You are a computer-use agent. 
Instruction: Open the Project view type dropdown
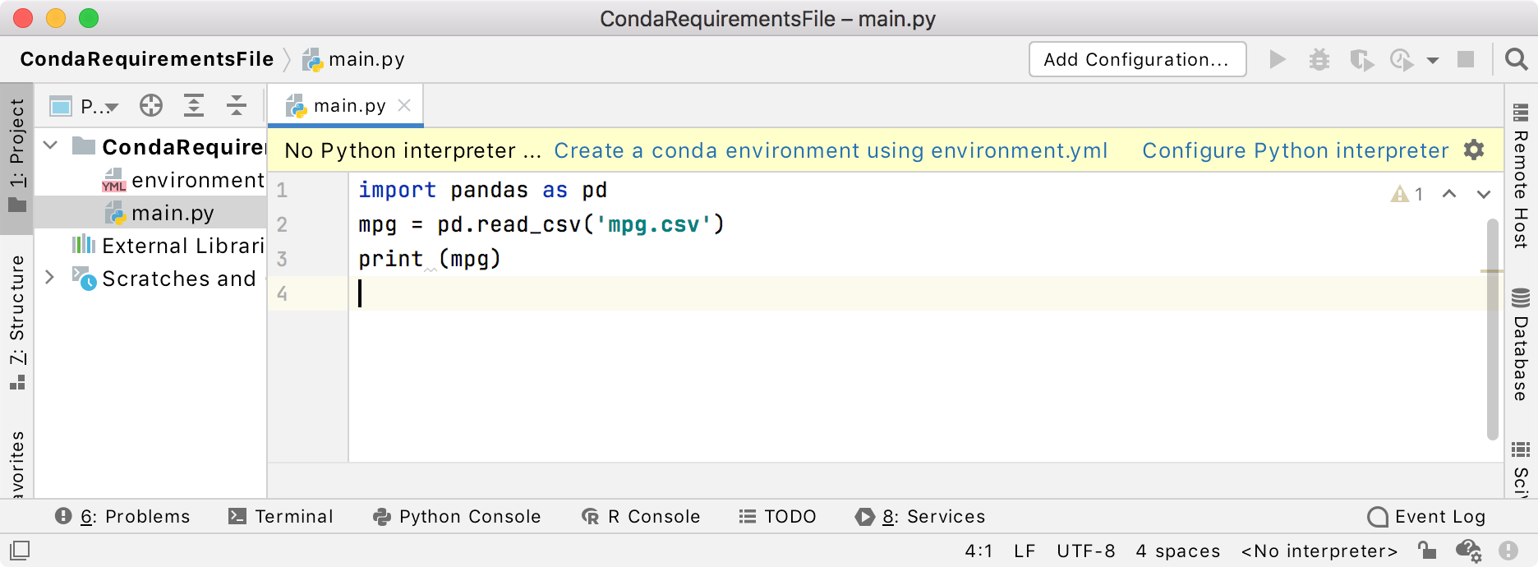99,106
